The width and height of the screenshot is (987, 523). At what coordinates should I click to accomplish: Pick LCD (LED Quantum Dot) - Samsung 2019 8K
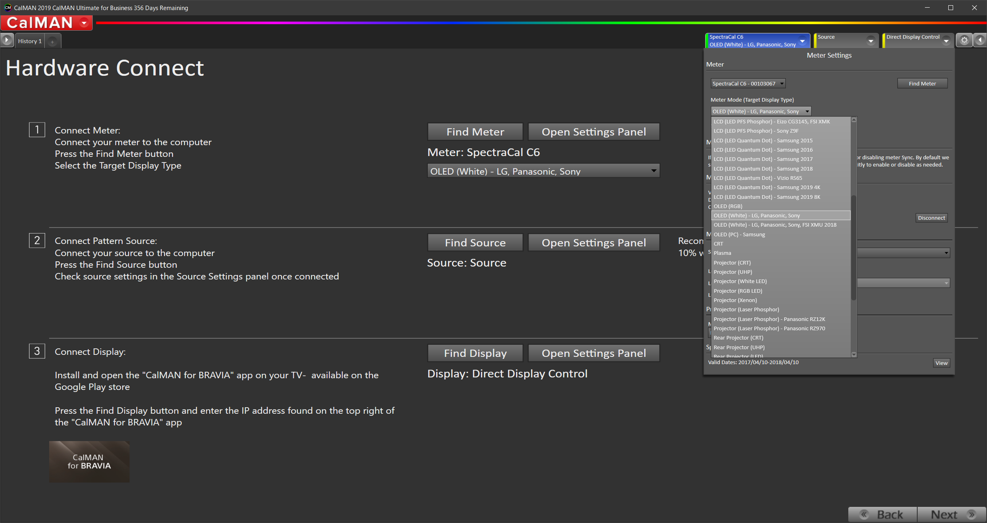[x=781, y=197]
